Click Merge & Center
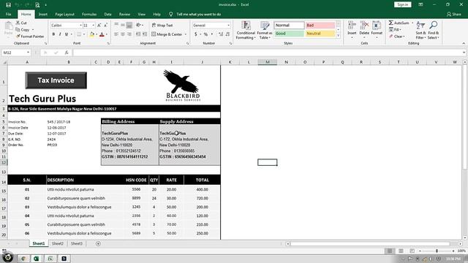The image size is (468, 263). pyautogui.click(x=167, y=34)
